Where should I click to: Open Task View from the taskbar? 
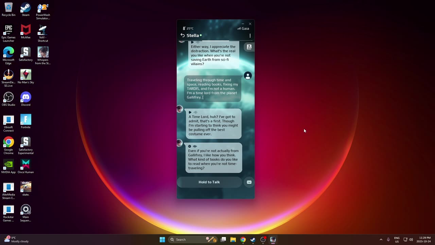click(x=223, y=240)
